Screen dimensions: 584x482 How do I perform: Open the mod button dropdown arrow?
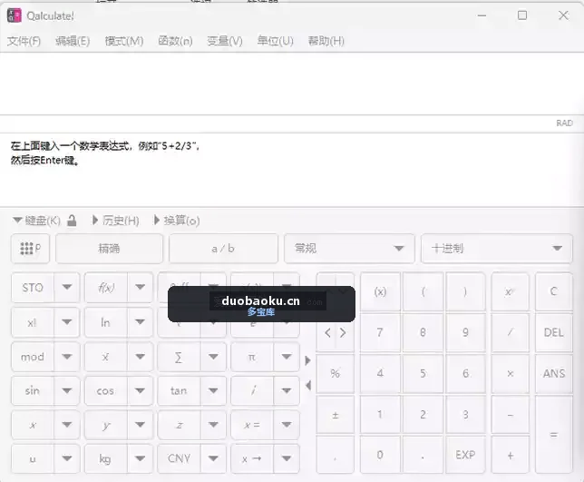point(67,357)
